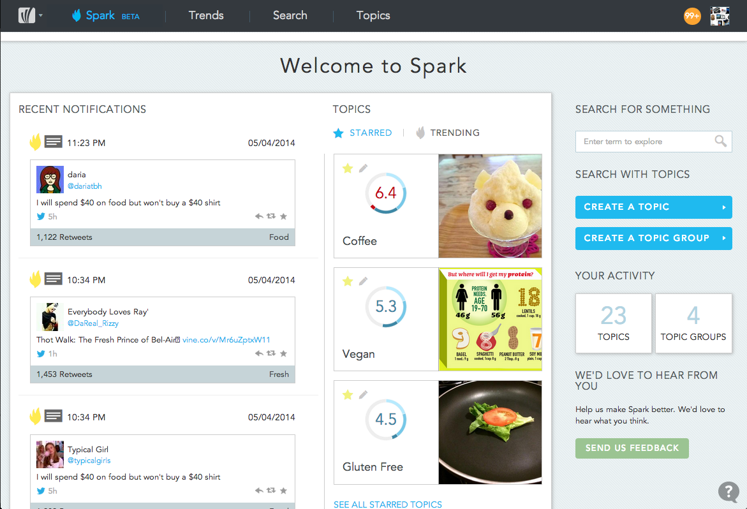The image size is (747, 509).
Task: Open the help question mark icon
Action: tap(729, 491)
